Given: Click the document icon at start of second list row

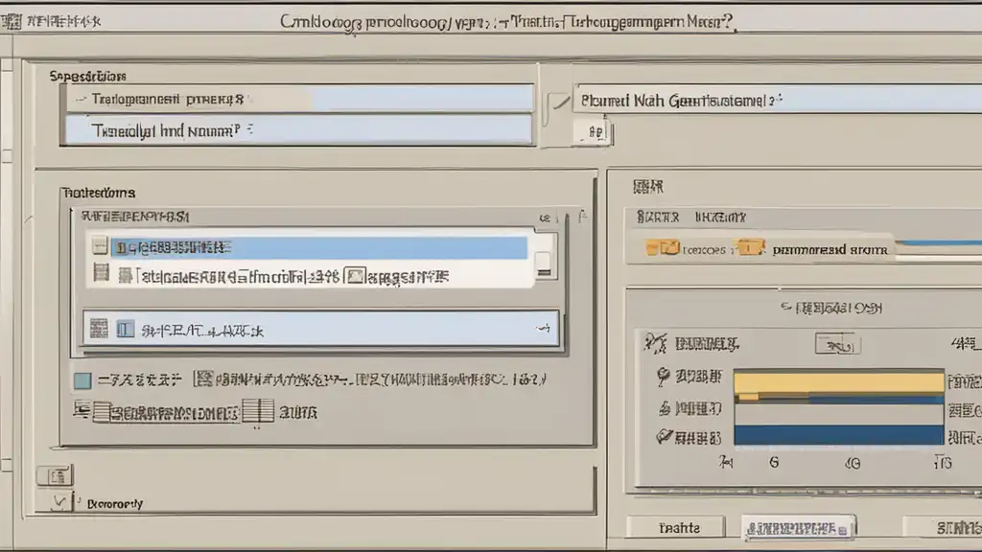Looking at the screenshot, I should [x=100, y=276].
